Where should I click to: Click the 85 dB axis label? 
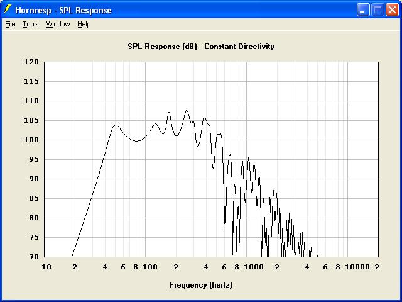click(33, 199)
